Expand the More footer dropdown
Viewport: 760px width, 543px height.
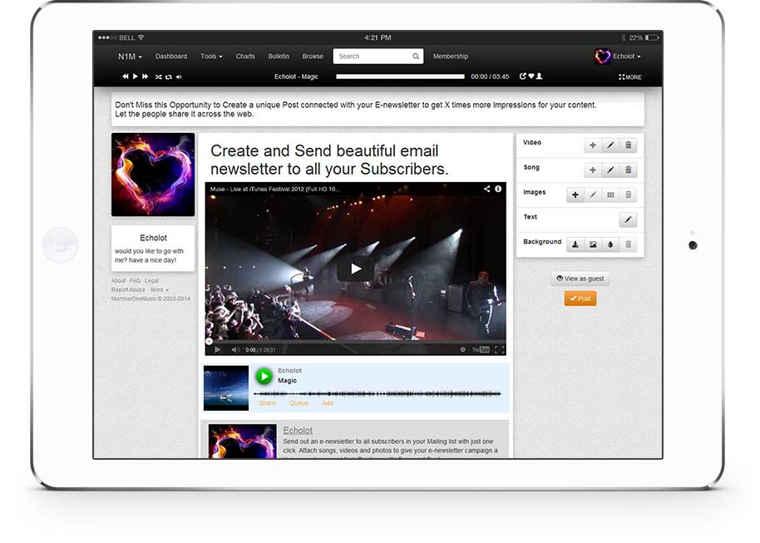point(160,290)
